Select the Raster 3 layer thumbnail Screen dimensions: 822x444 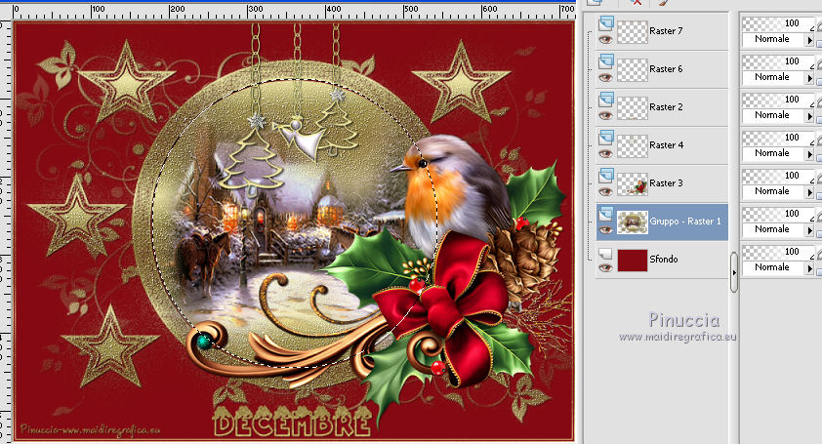[x=633, y=184]
